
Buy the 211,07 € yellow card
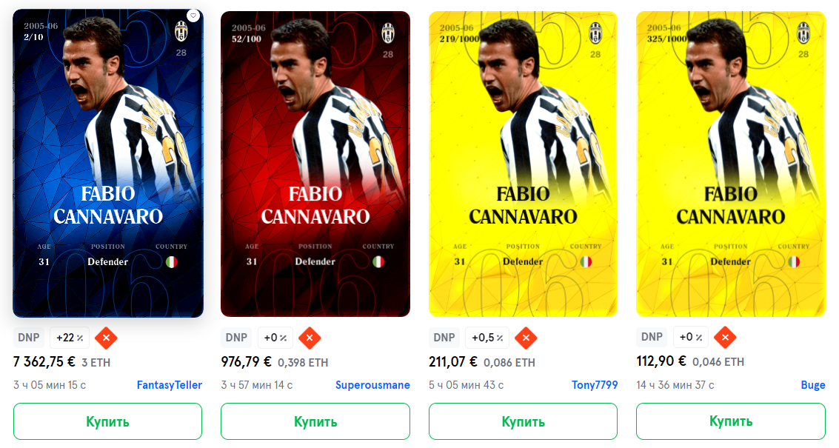[523, 422]
